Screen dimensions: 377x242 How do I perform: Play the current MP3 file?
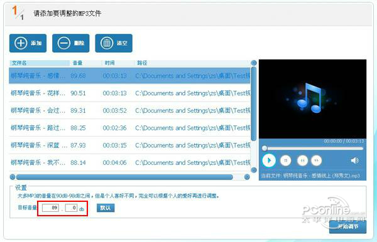click(269, 160)
